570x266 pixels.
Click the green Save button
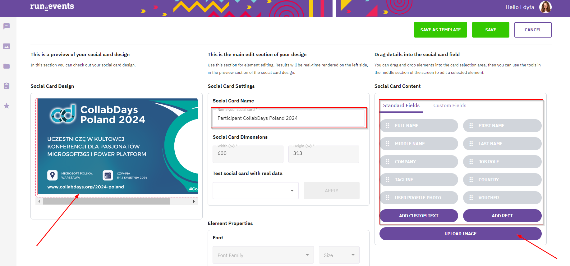click(490, 30)
